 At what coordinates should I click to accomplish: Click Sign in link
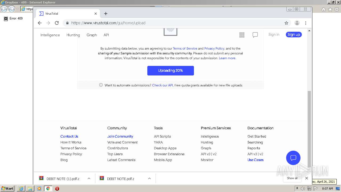pyautogui.click(x=274, y=34)
